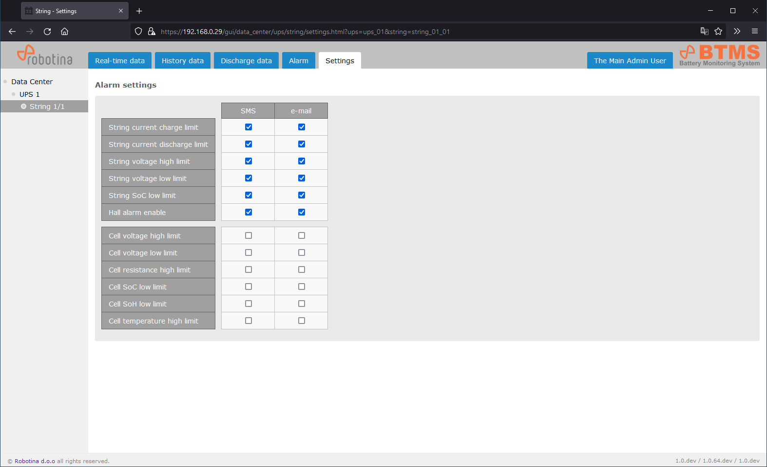This screenshot has height=467, width=767.
Task: Open the translate page icon
Action: coord(704,32)
